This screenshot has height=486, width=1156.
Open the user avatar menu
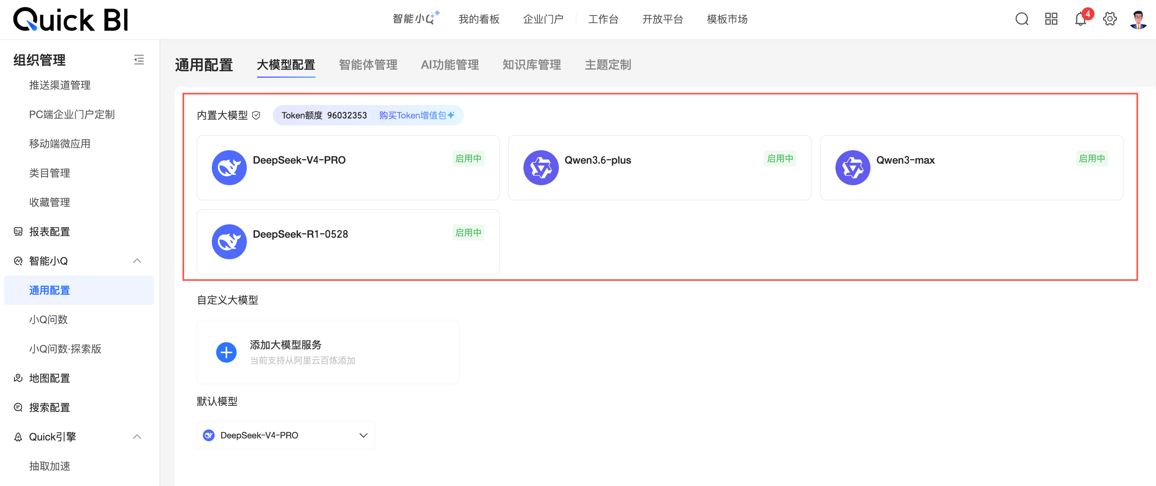pyautogui.click(x=1138, y=20)
